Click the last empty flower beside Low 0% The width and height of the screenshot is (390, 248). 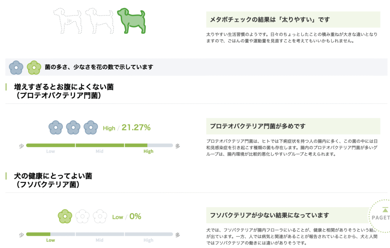(x=100, y=216)
